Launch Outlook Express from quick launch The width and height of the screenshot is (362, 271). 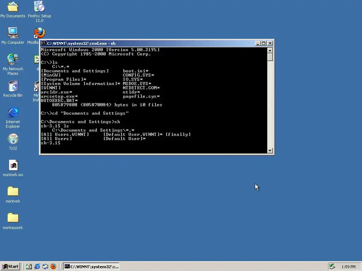click(45, 266)
